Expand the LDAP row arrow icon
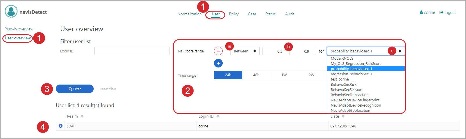Viewport: 466px width, 139px height. point(60,126)
